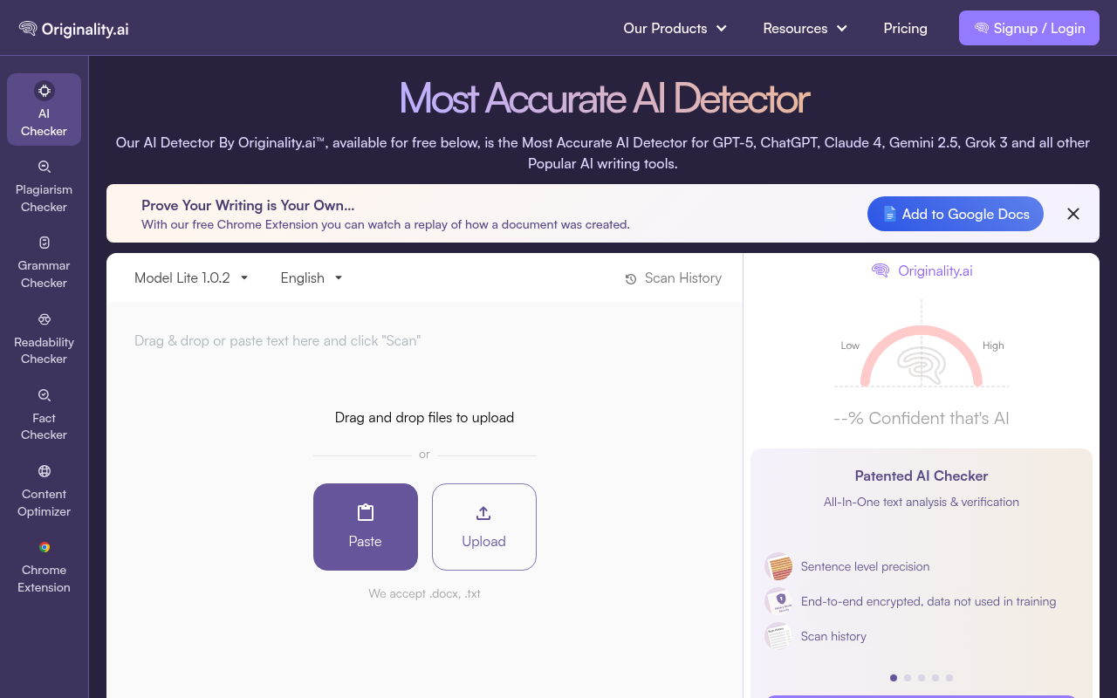Click the Add to Google Docs button
This screenshot has height=698, width=1117.
click(955, 214)
